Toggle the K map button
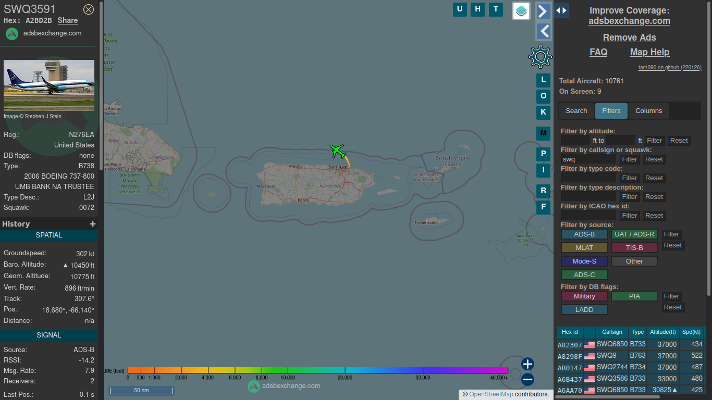Image resolution: width=712 pixels, height=400 pixels. pyautogui.click(x=543, y=113)
